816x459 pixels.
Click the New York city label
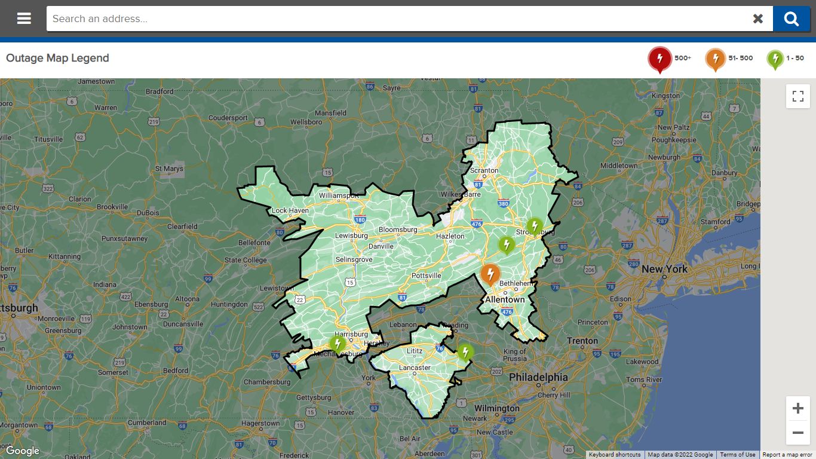click(664, 269)
